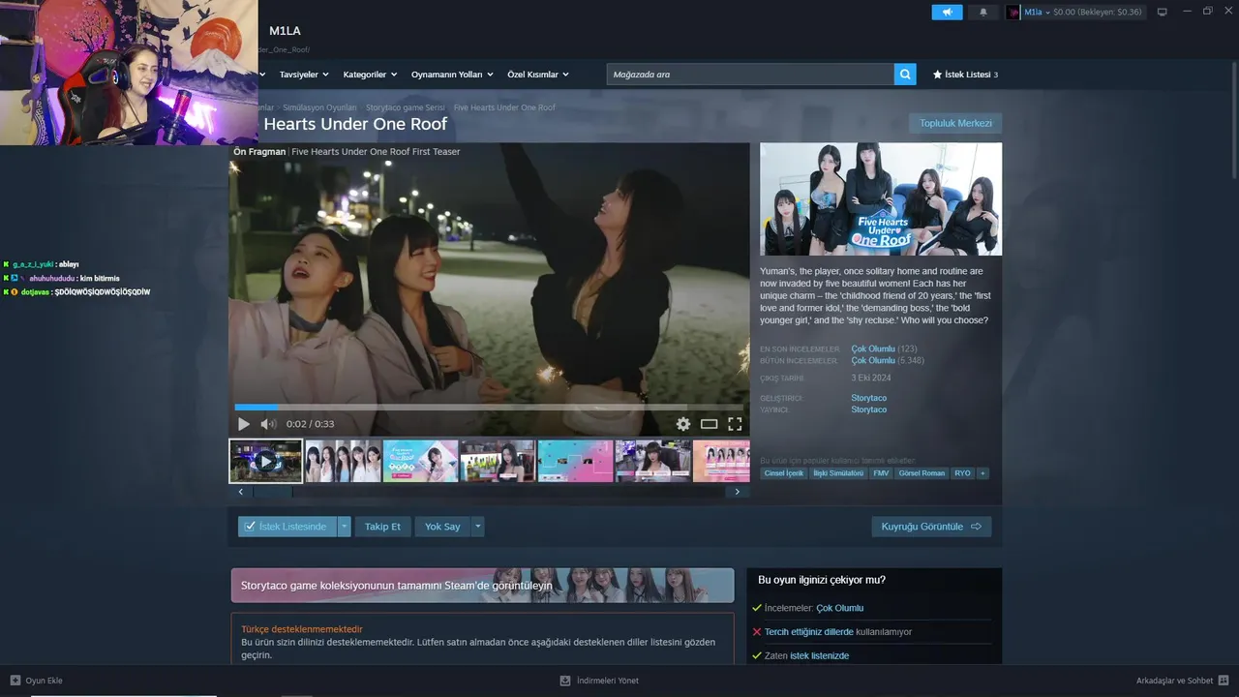Select the fourth media thumbnail
Screen dimensions: 1239x697
point(498,461)
